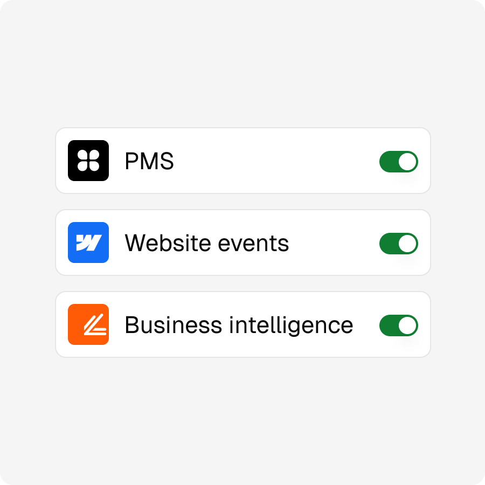Select the dark square icon in the top card
485x485 pixels.
coord(88,161)
